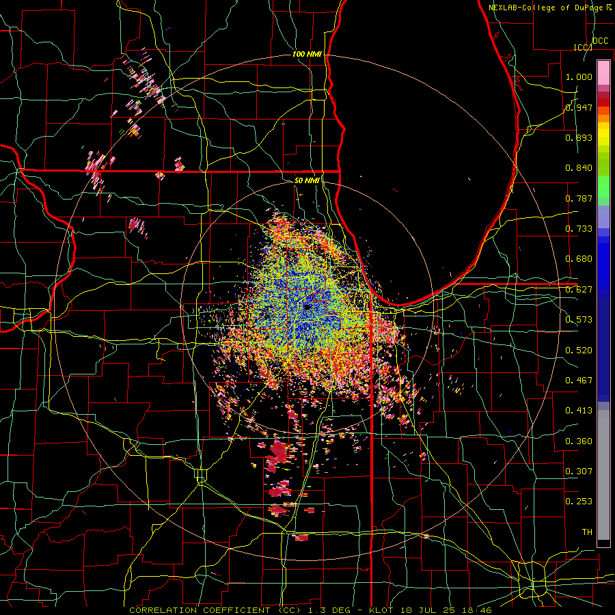Click the 0.467 legend value
This screenshot has width=615, height=615.
[579, 381]
